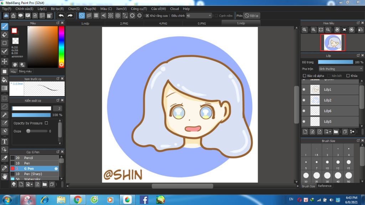Enable the Khóa lock checkbox

348,76
